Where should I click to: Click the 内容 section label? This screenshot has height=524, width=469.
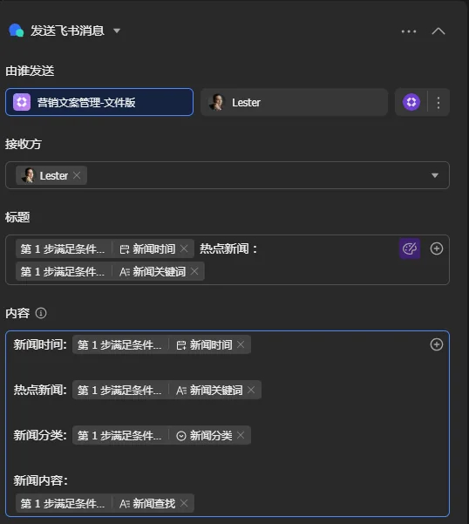(17, 313)
